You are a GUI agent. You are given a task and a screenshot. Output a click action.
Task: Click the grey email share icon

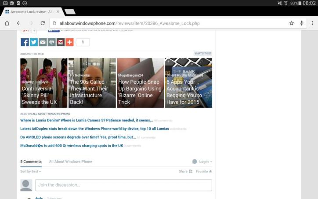tap(43, 42)
